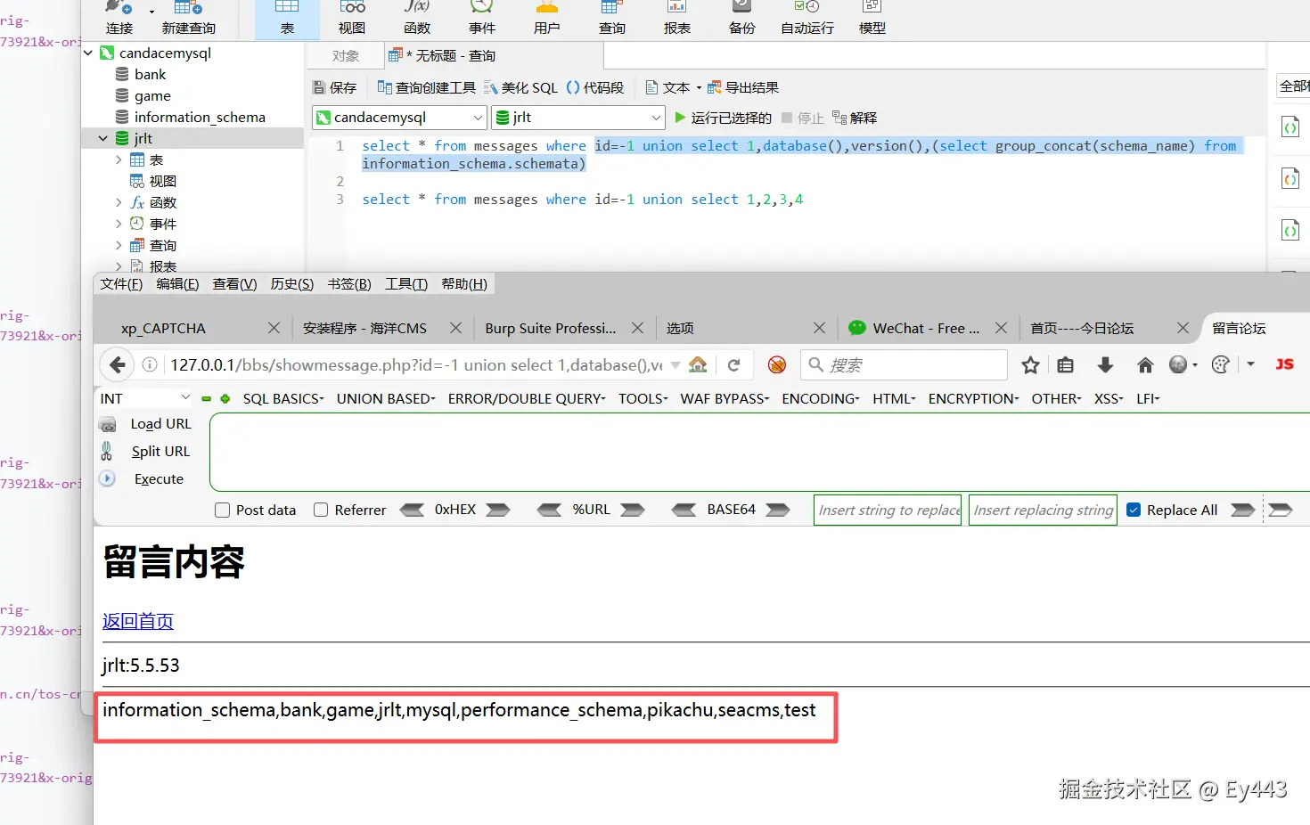Enable the Referrer checkbox
Screen dimensions: 1310x825
pos(321,511)
